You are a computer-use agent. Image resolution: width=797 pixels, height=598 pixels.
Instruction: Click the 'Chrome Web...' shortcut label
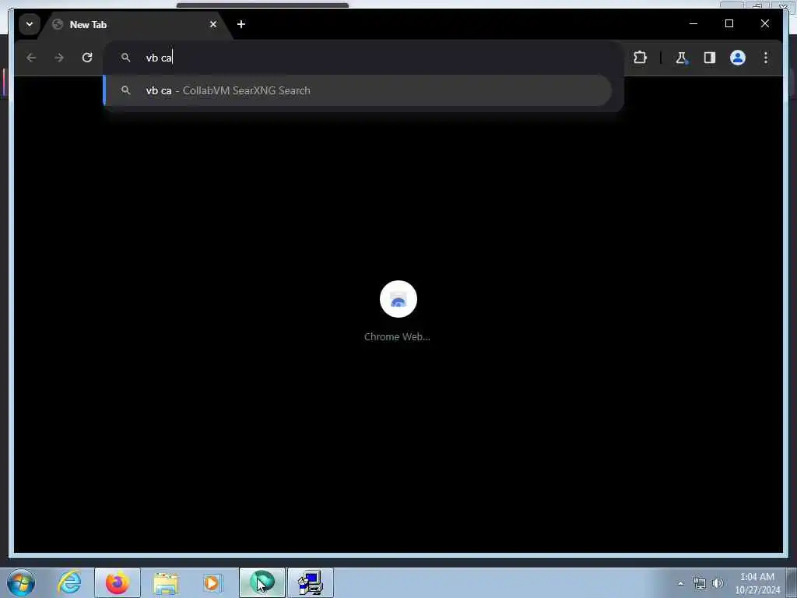[397, 336]
